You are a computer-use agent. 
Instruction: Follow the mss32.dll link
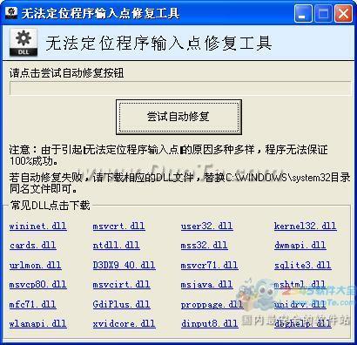coord(205,246)
